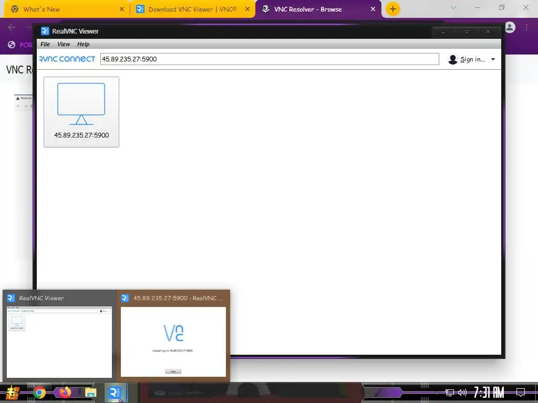Switch to the VNC Resolver - Browse tab
The image size is (538, 403).
[x=318, y=9]
